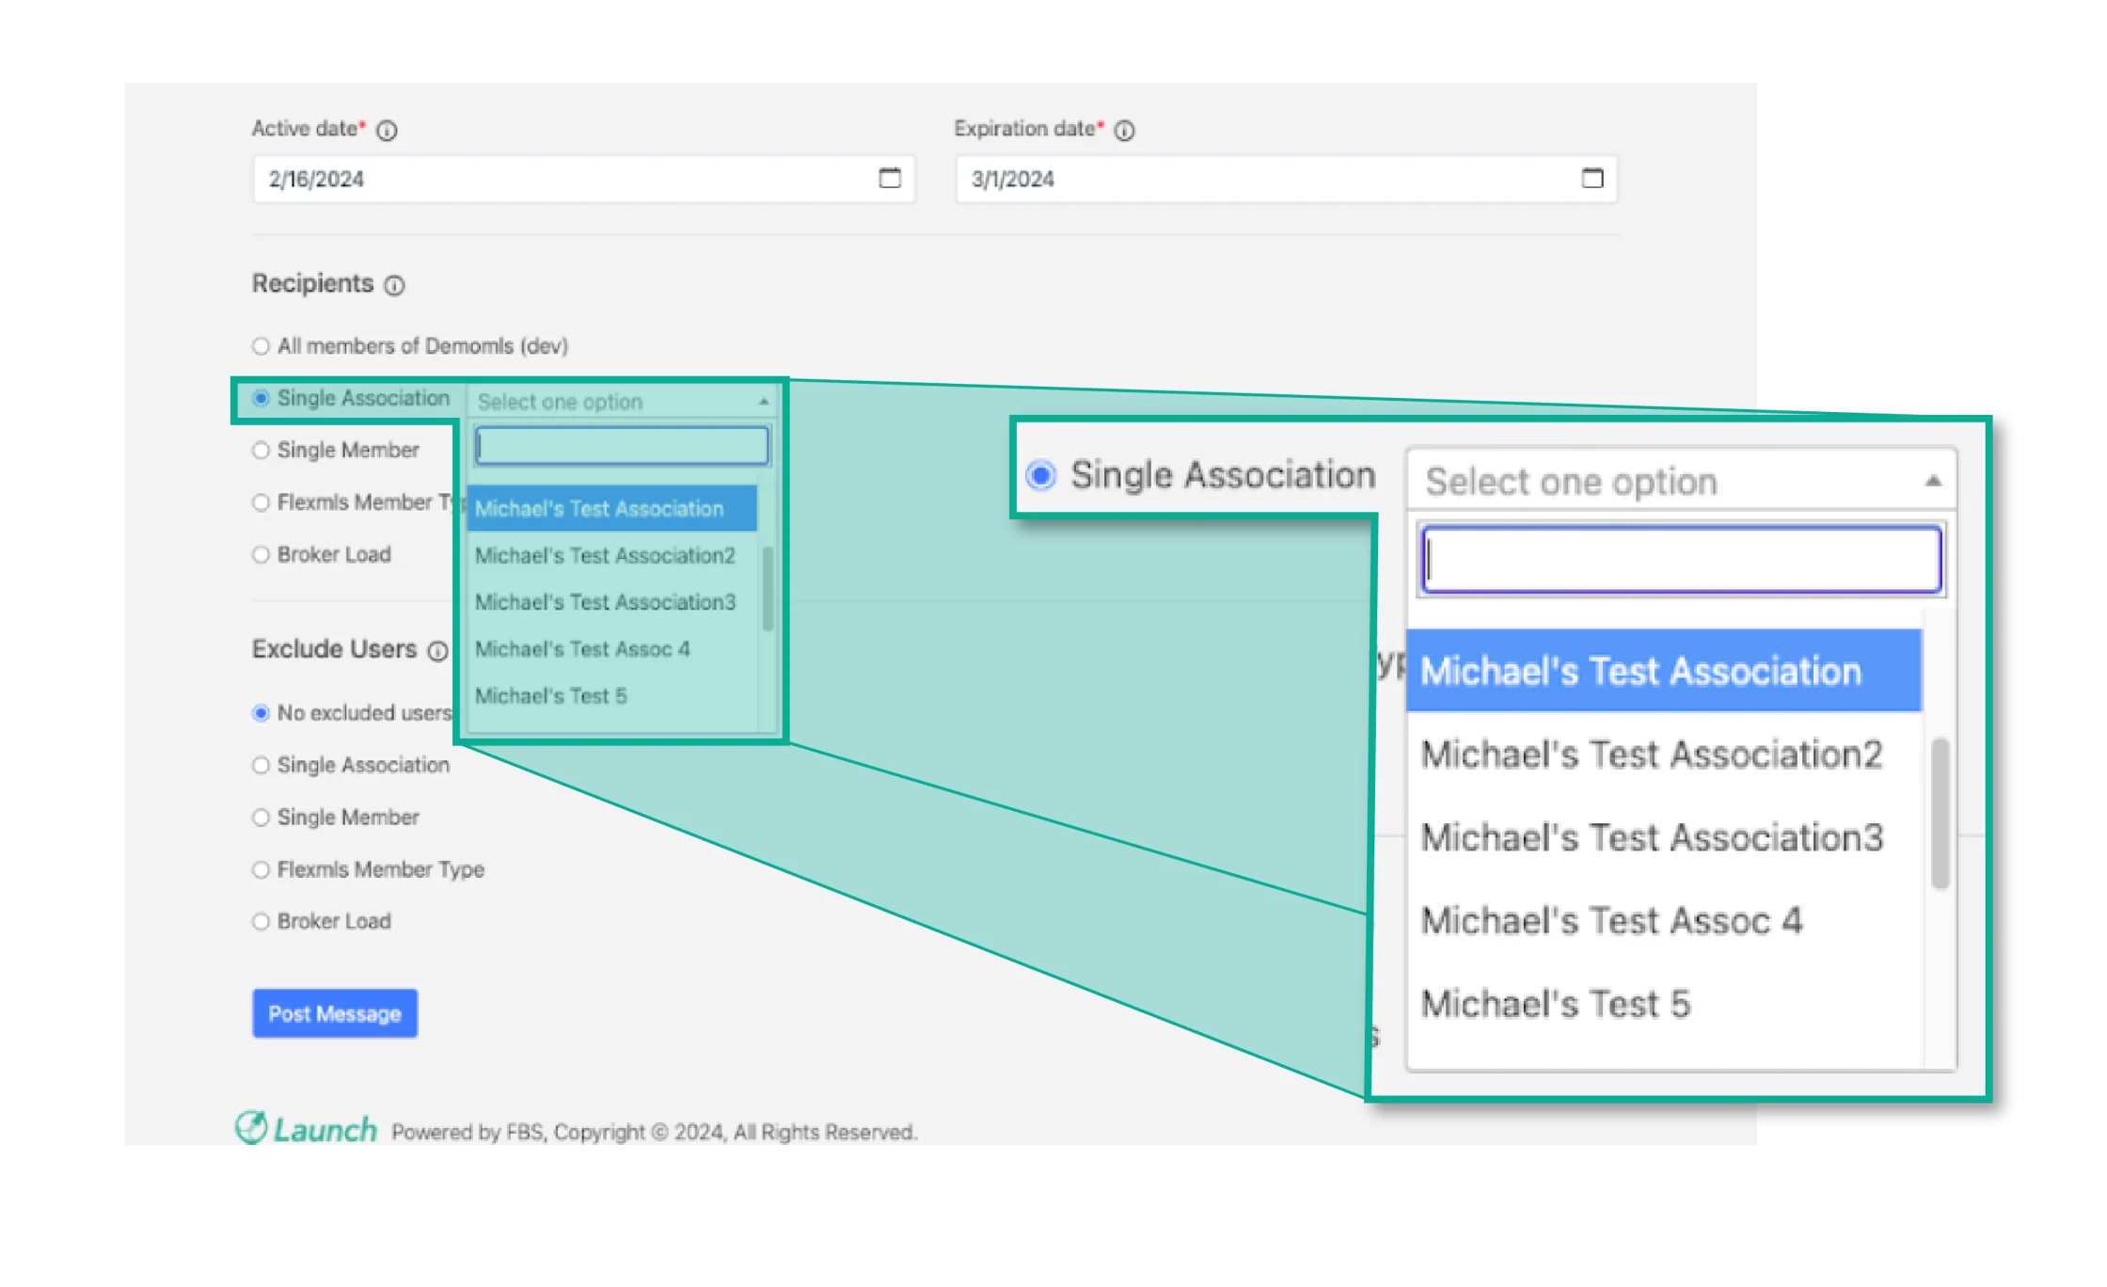Screen dimensions: 2107x1287
Task: Click the Single Association radio in enlarged callout
Action: (1040, 475)
